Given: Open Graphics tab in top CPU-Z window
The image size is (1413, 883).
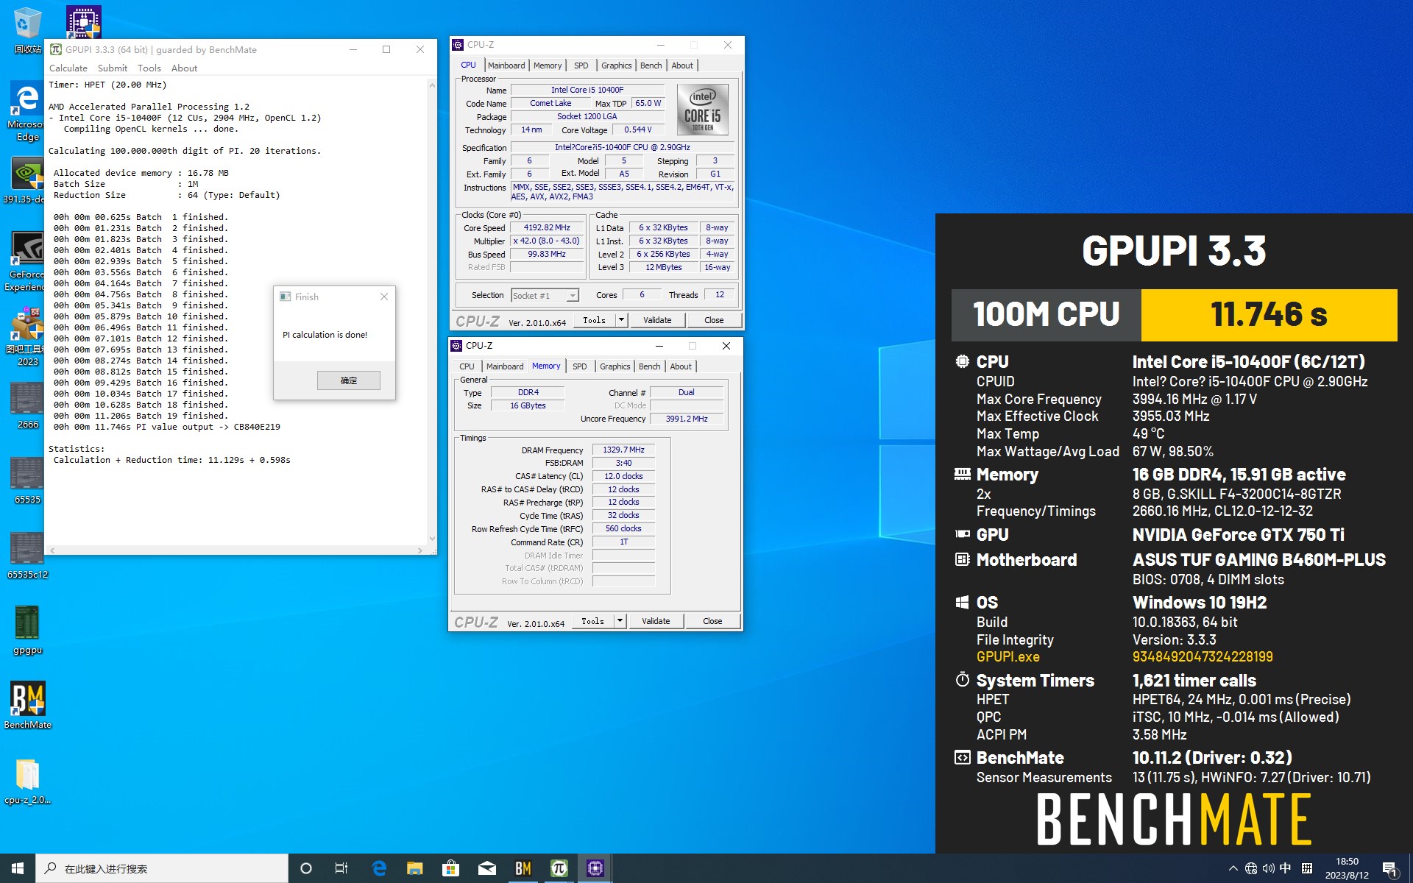Looking at the screenshot, I should (617, 65).
